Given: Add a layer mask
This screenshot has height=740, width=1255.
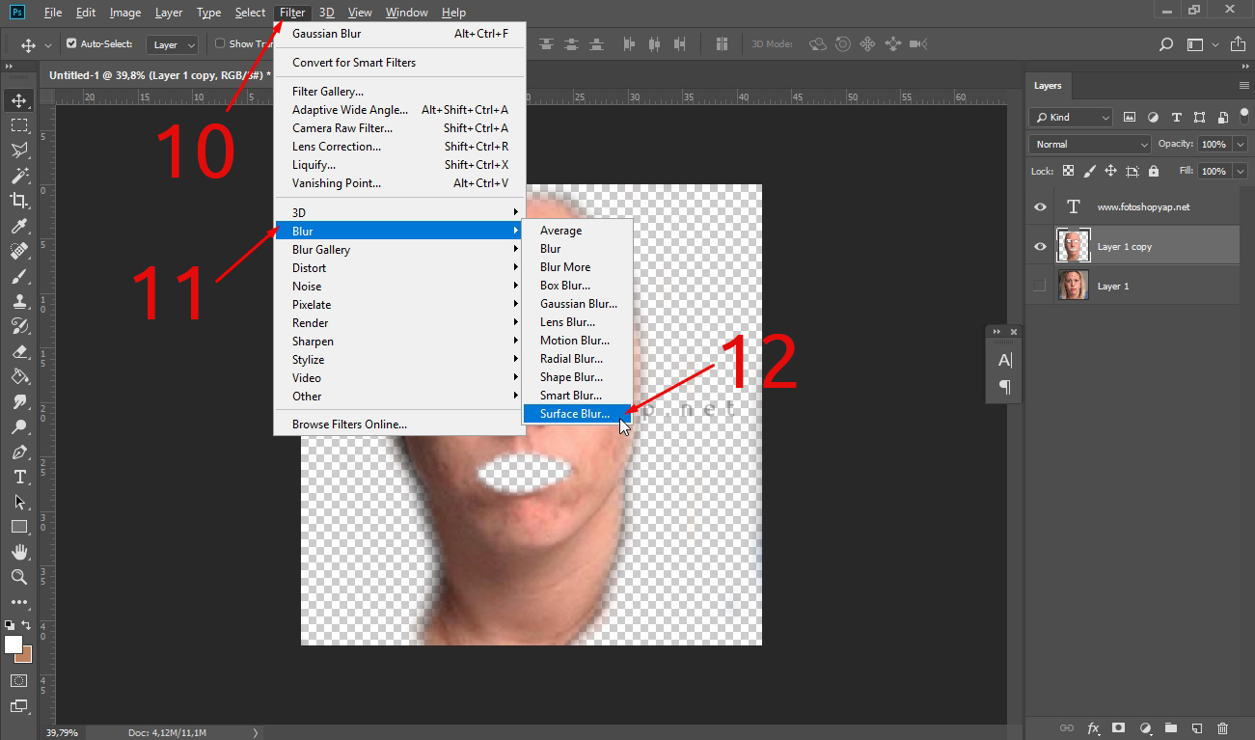Looking at the screenshot, I should click(1118, 727).
